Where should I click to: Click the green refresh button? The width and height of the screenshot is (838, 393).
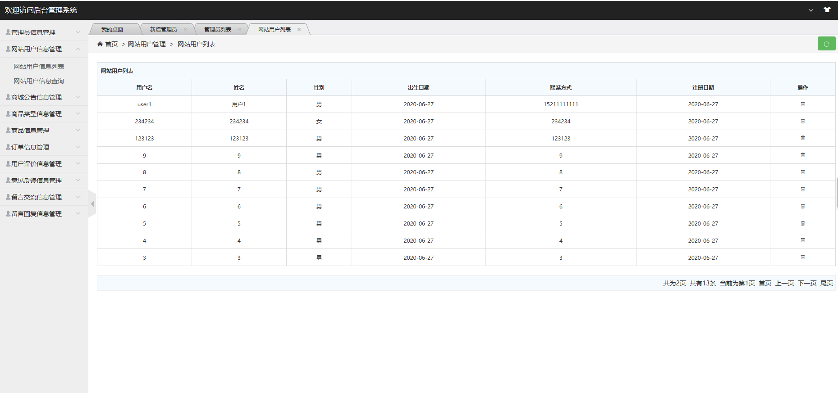click(826, 44)
